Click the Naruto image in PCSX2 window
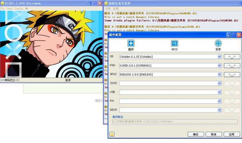 click(51, 44)
